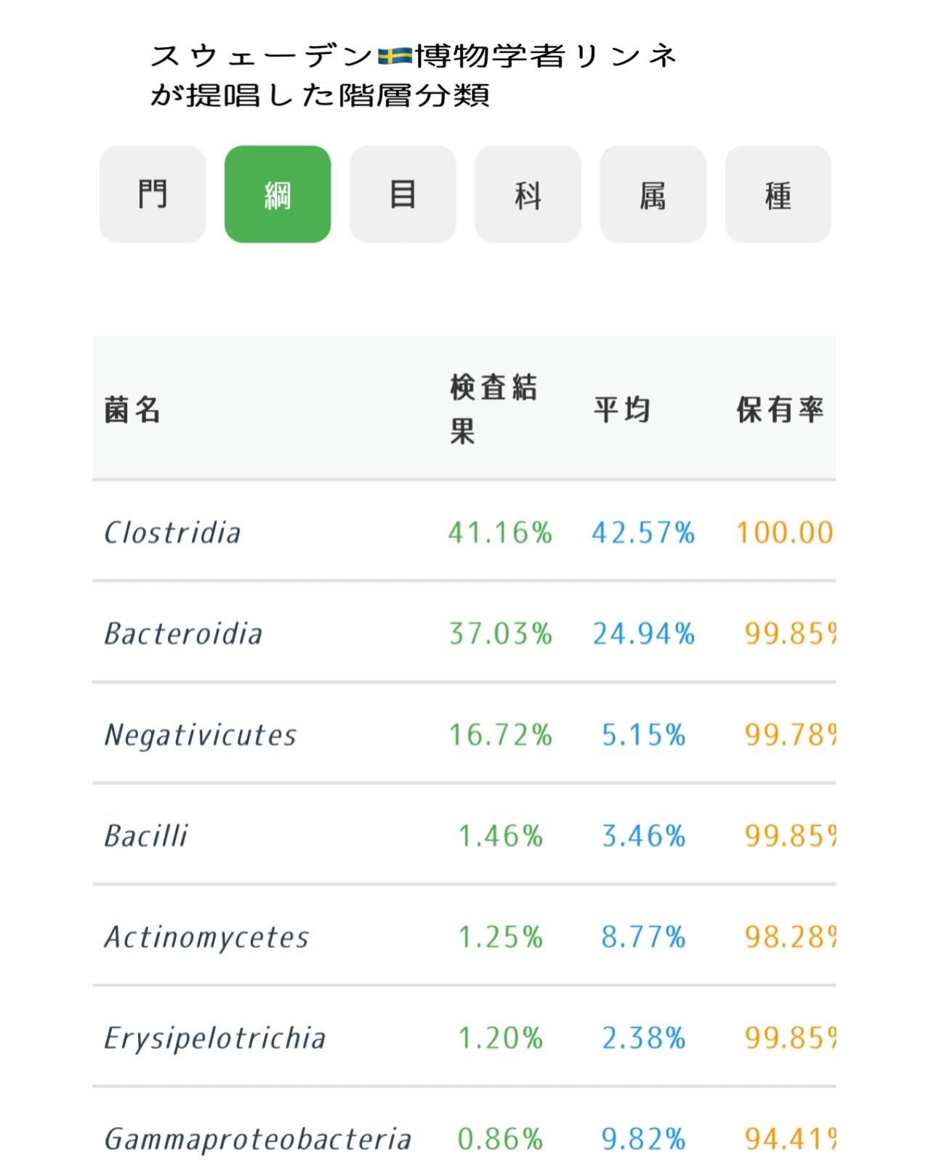This screenshot has height=1163, width=931.
Task: Click the 41.16% result for Clostridia
Action: point(500,532)
